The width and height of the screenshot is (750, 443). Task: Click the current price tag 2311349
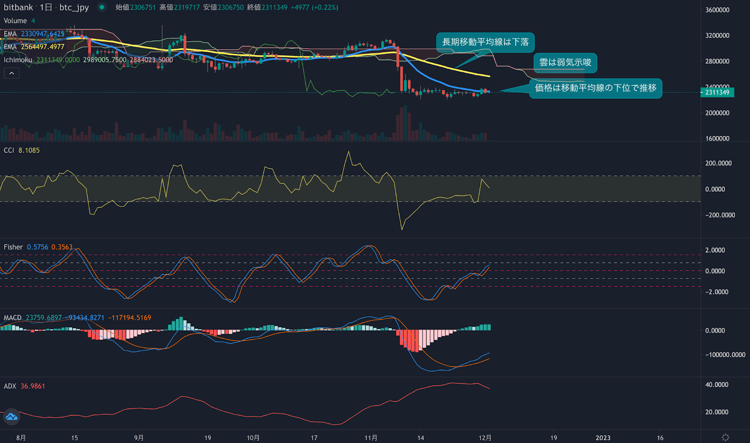point(717,92)
